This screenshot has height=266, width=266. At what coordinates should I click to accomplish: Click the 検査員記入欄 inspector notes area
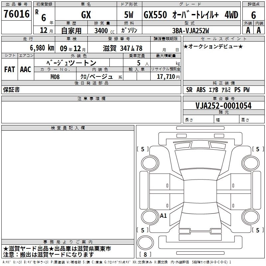68,185
